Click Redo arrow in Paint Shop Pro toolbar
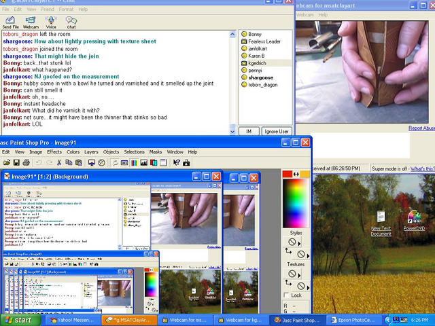Screen dimensions: 435x326 tap(49, 163)
